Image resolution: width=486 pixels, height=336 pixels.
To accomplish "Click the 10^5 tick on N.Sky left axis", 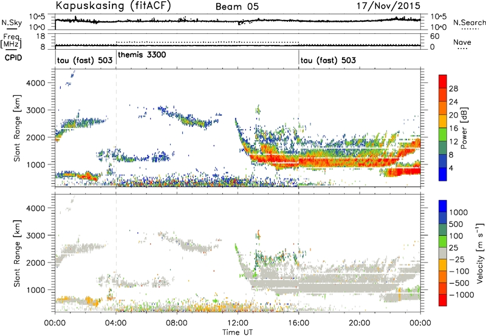I will 37,16.
